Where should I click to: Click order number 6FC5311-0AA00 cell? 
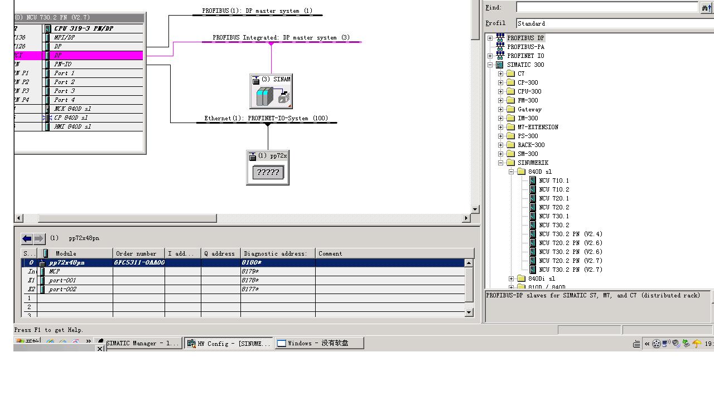pyautogui.click(x=139, y=262)
